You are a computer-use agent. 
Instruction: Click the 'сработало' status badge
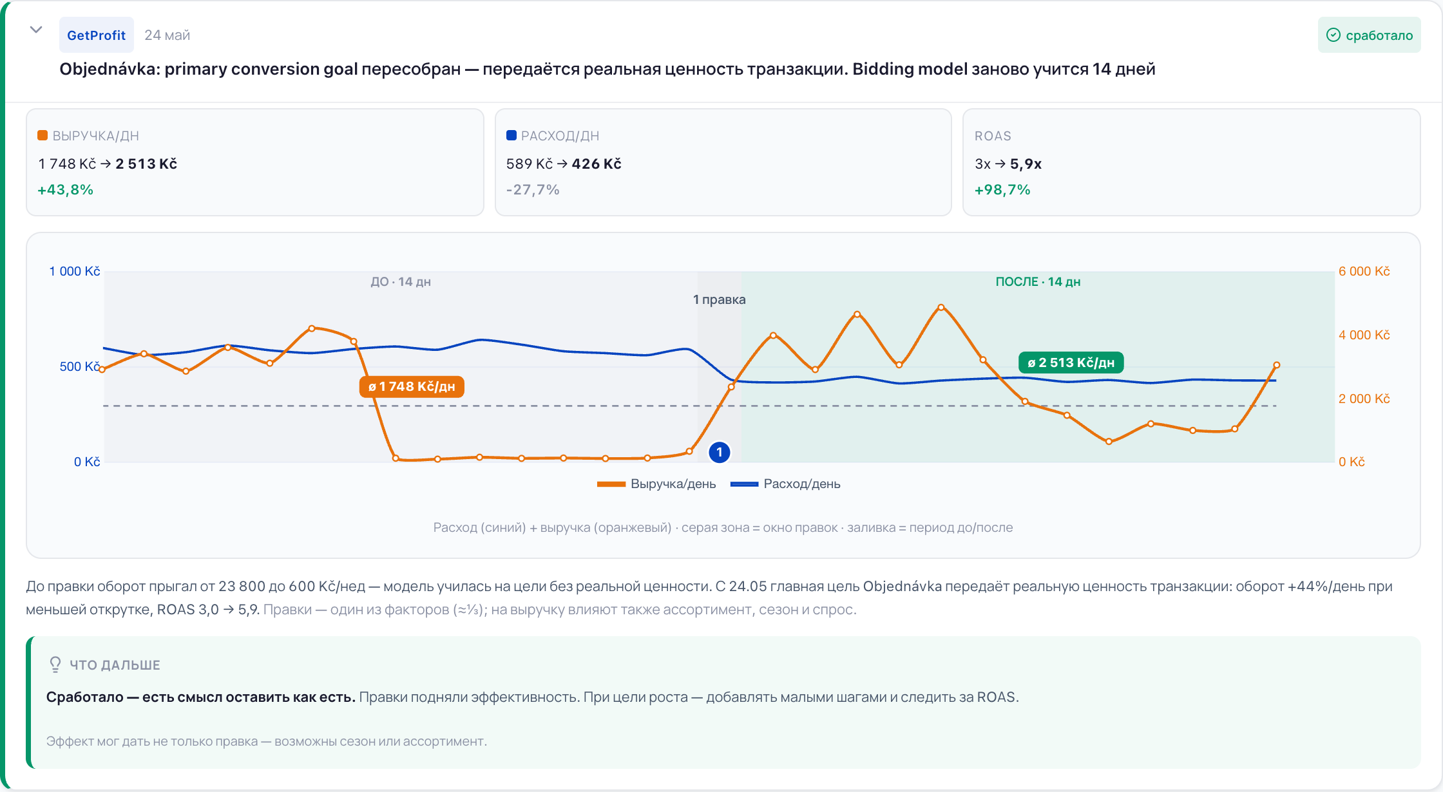(1369, 35)
